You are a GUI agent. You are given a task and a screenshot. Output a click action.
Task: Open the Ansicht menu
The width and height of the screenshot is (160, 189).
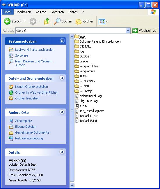pyautogui.click(x=41, y=12)
